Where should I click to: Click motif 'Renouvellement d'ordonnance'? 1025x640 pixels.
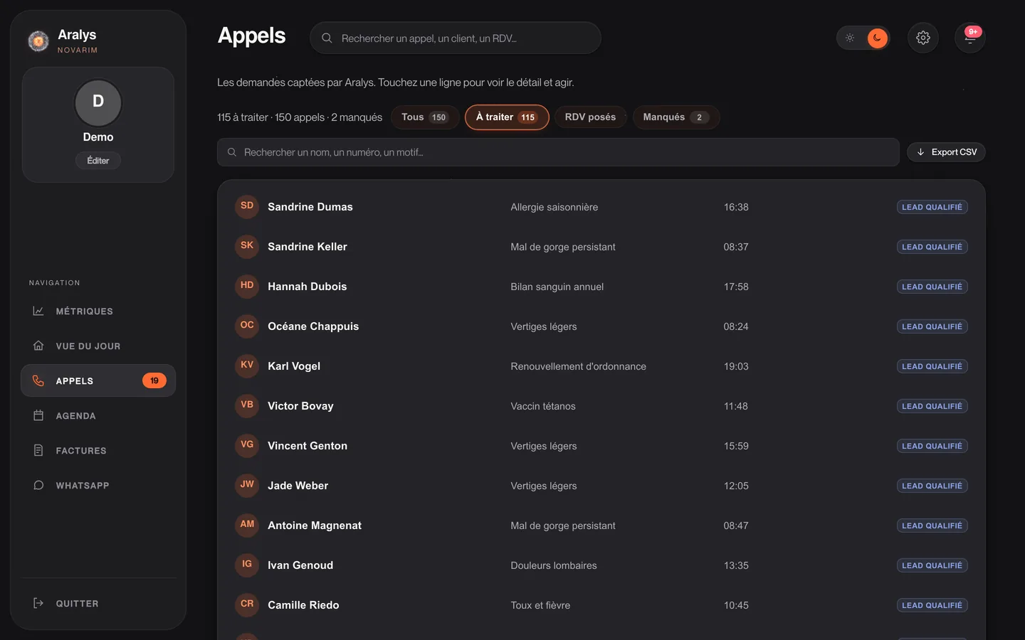pos(579,366)
